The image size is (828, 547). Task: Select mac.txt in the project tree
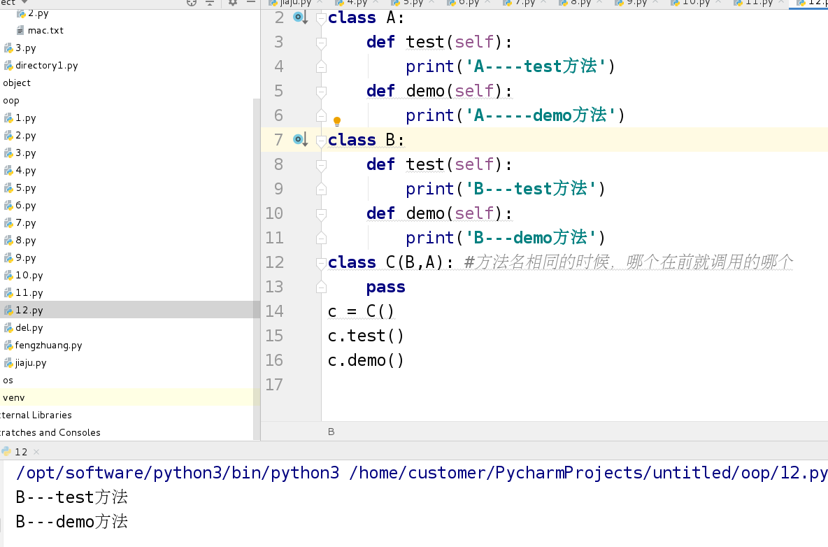pyautogui.click(x=45, y=31)
